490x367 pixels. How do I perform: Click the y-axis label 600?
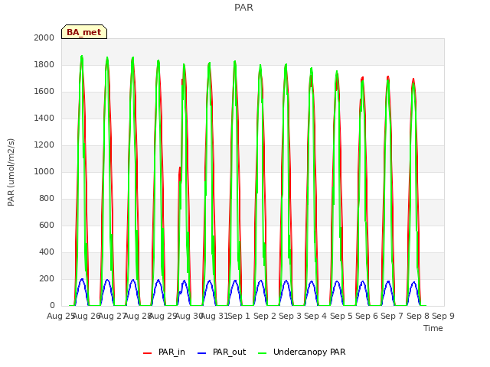47,225
